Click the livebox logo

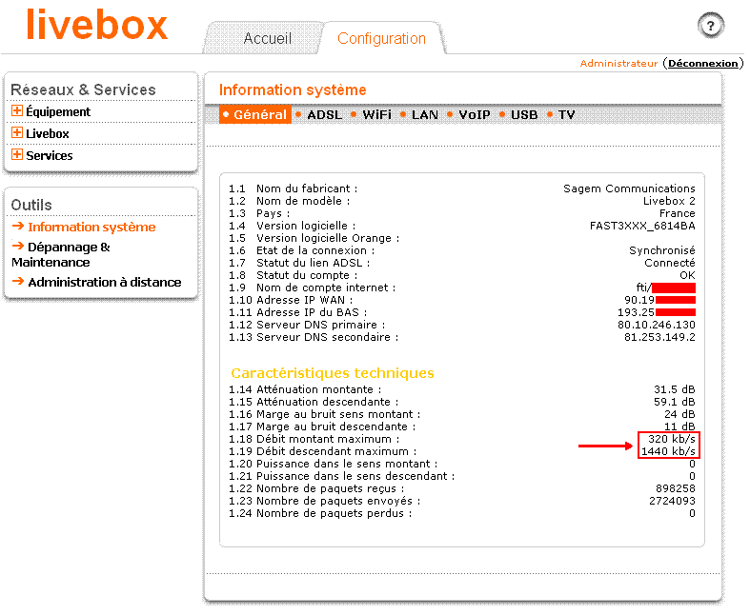click(x=96, y=26)
